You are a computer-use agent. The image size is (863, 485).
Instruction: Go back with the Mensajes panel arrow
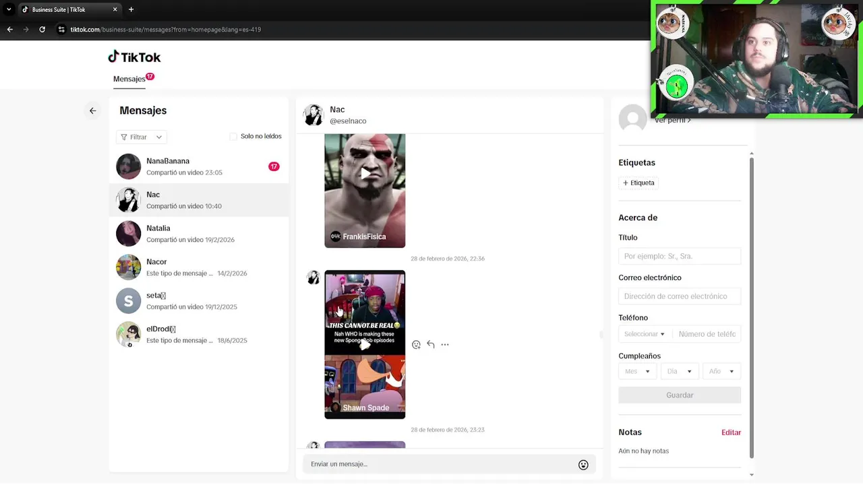(93, 110)
